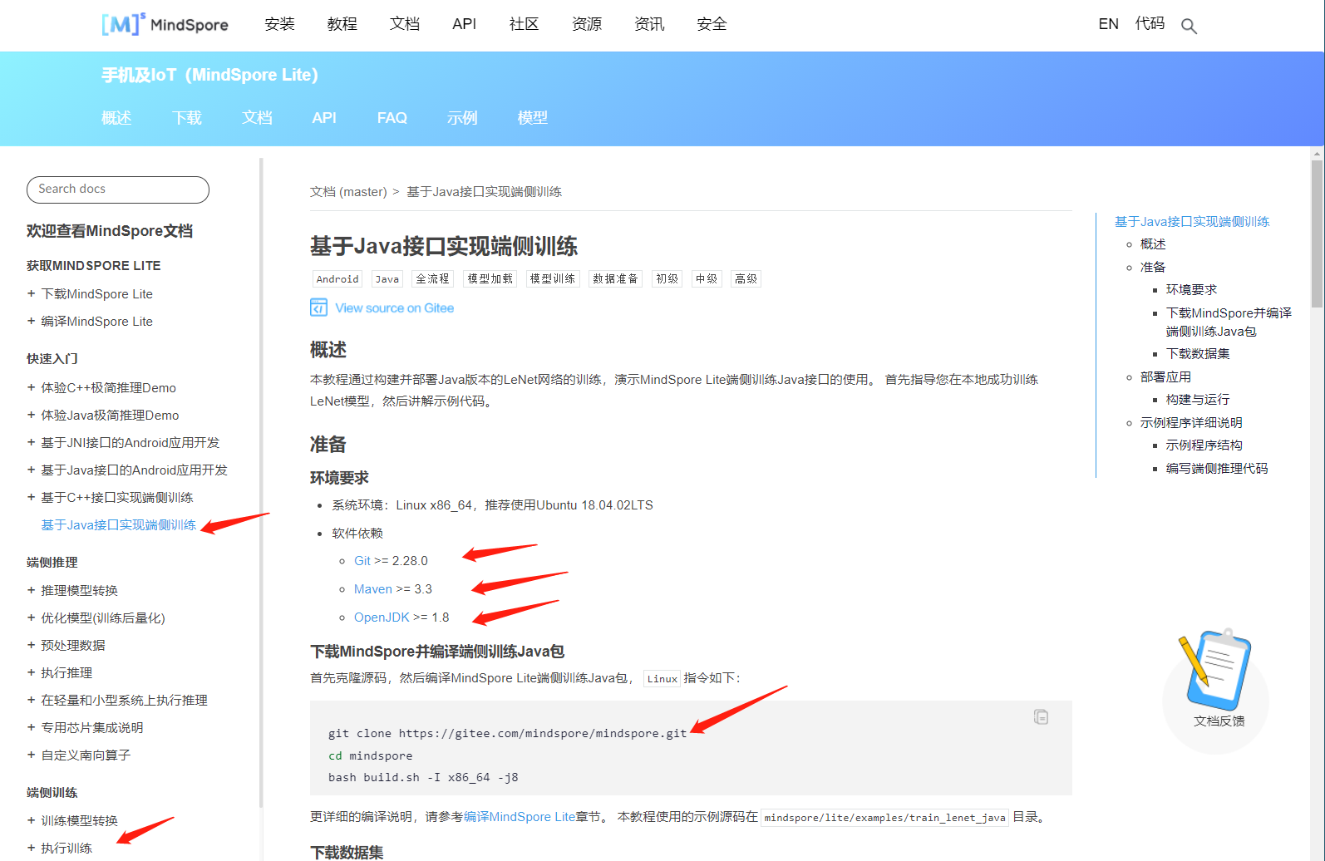This screenshot has width=1325, height=861.
Task: Open 在轻量和小型系统上执行推理 sidebar item
Action: tap(125, 701)
